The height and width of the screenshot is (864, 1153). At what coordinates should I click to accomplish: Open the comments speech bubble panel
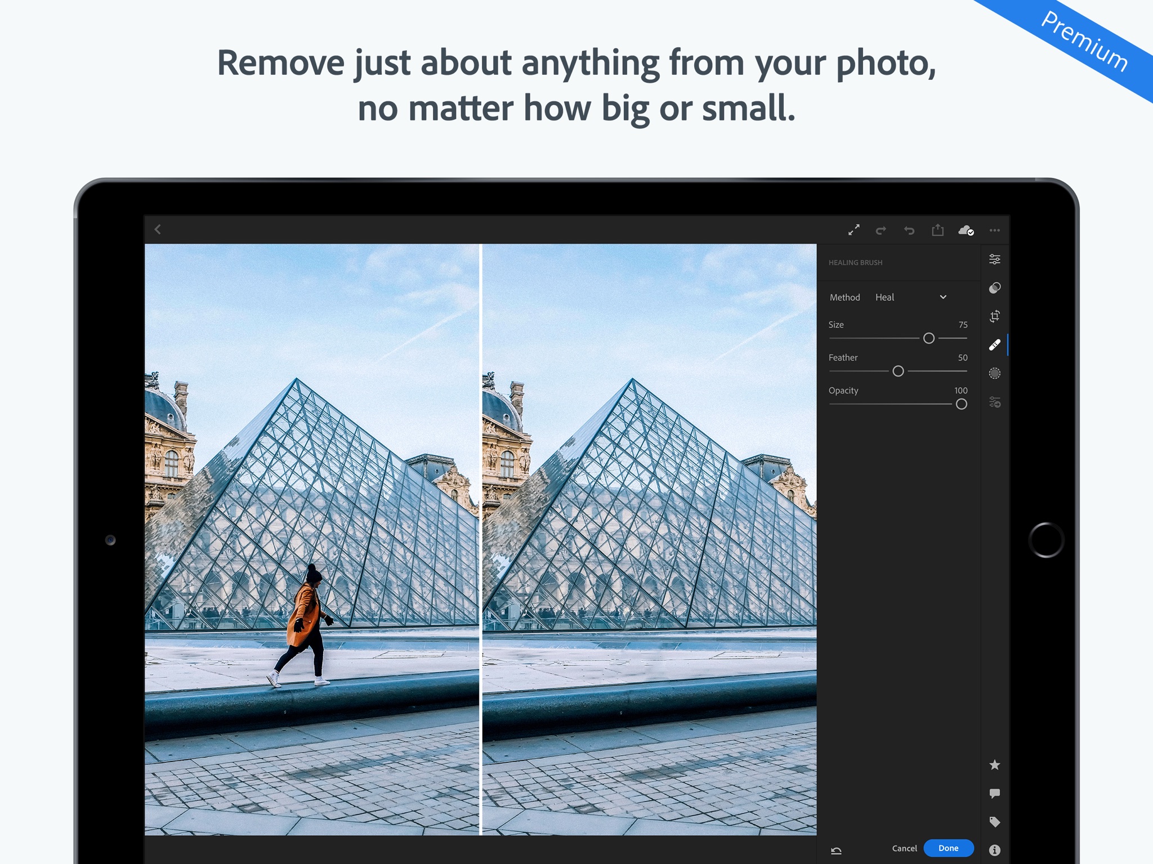(x=995, y=794)
